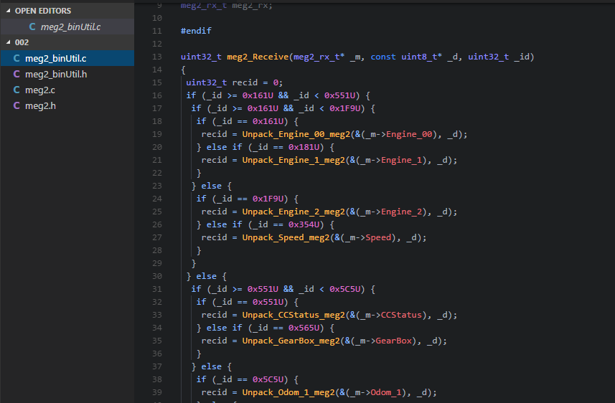The width and height of the screenshot is (615, 403).
Task: Click the 0x565U hex literal
Action: coord(304,328)
